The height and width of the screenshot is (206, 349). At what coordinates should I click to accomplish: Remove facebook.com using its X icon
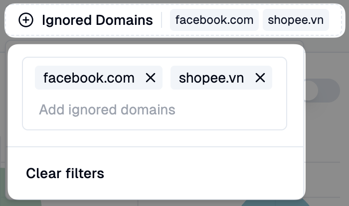151,78
